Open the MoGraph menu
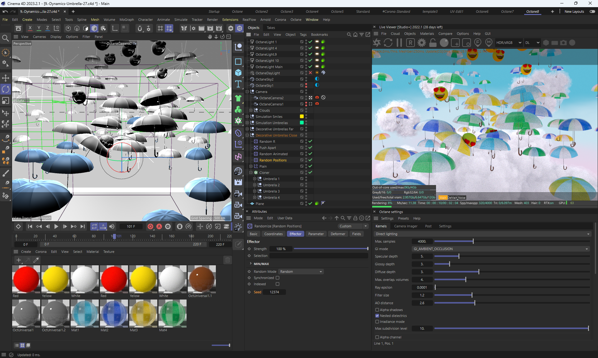This screenshot has height=358, width=598. coord(126,20)
